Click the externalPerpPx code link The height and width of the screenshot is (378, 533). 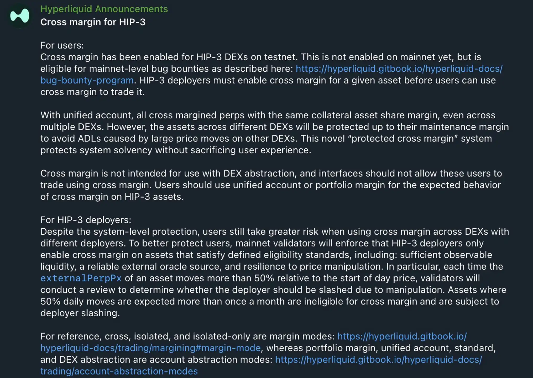pyautogui.click(x=81, y=278)
